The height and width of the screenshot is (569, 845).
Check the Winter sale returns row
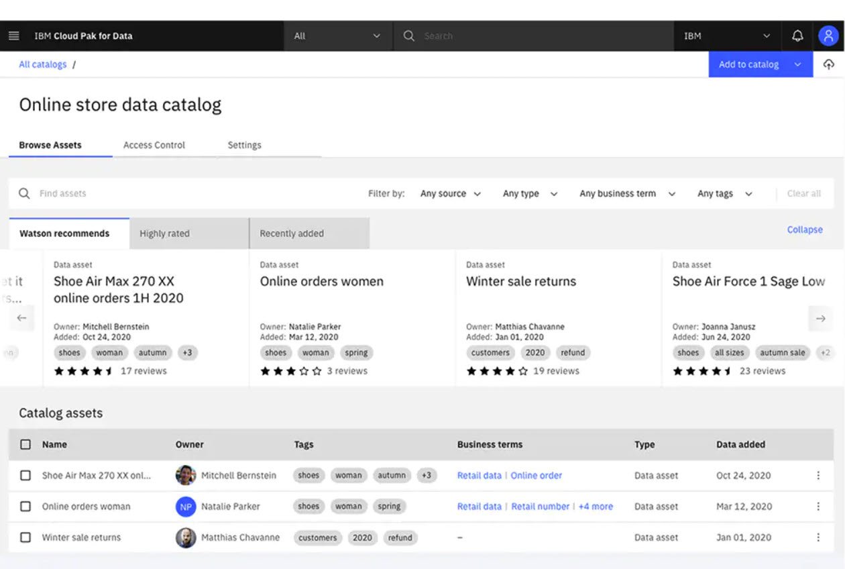coord(25,537)
